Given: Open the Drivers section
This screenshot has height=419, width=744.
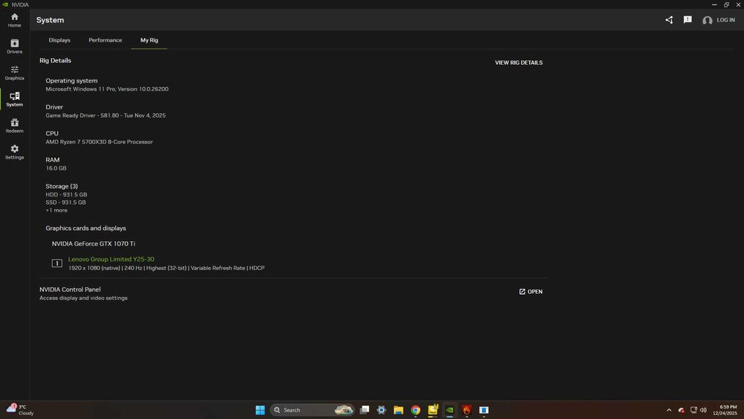Looking at the screenshot, I should tap(14, 46).
